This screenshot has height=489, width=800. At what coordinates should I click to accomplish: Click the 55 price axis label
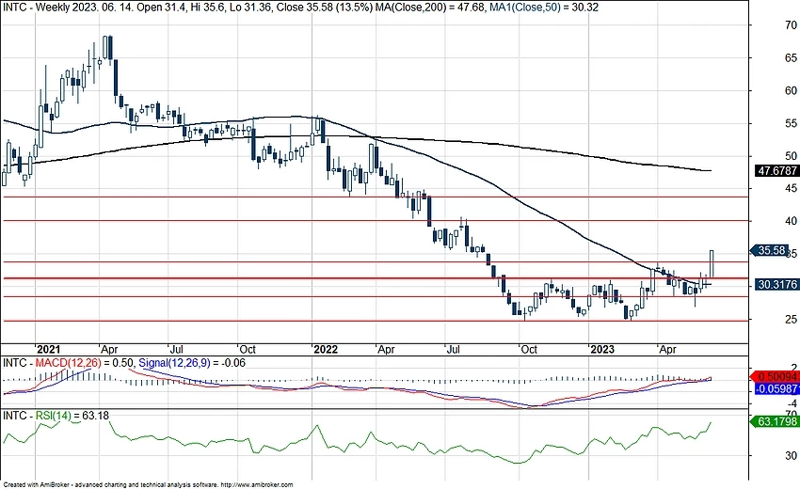[x=792, y=123]
